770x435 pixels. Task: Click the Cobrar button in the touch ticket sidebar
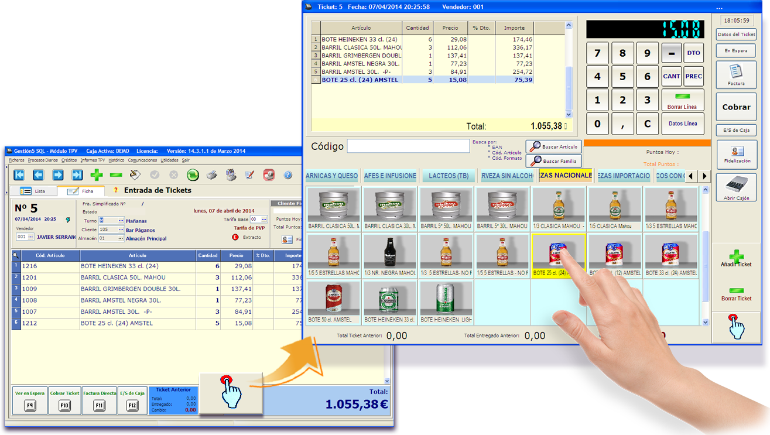pyautogui.click(x=736, y=107)
